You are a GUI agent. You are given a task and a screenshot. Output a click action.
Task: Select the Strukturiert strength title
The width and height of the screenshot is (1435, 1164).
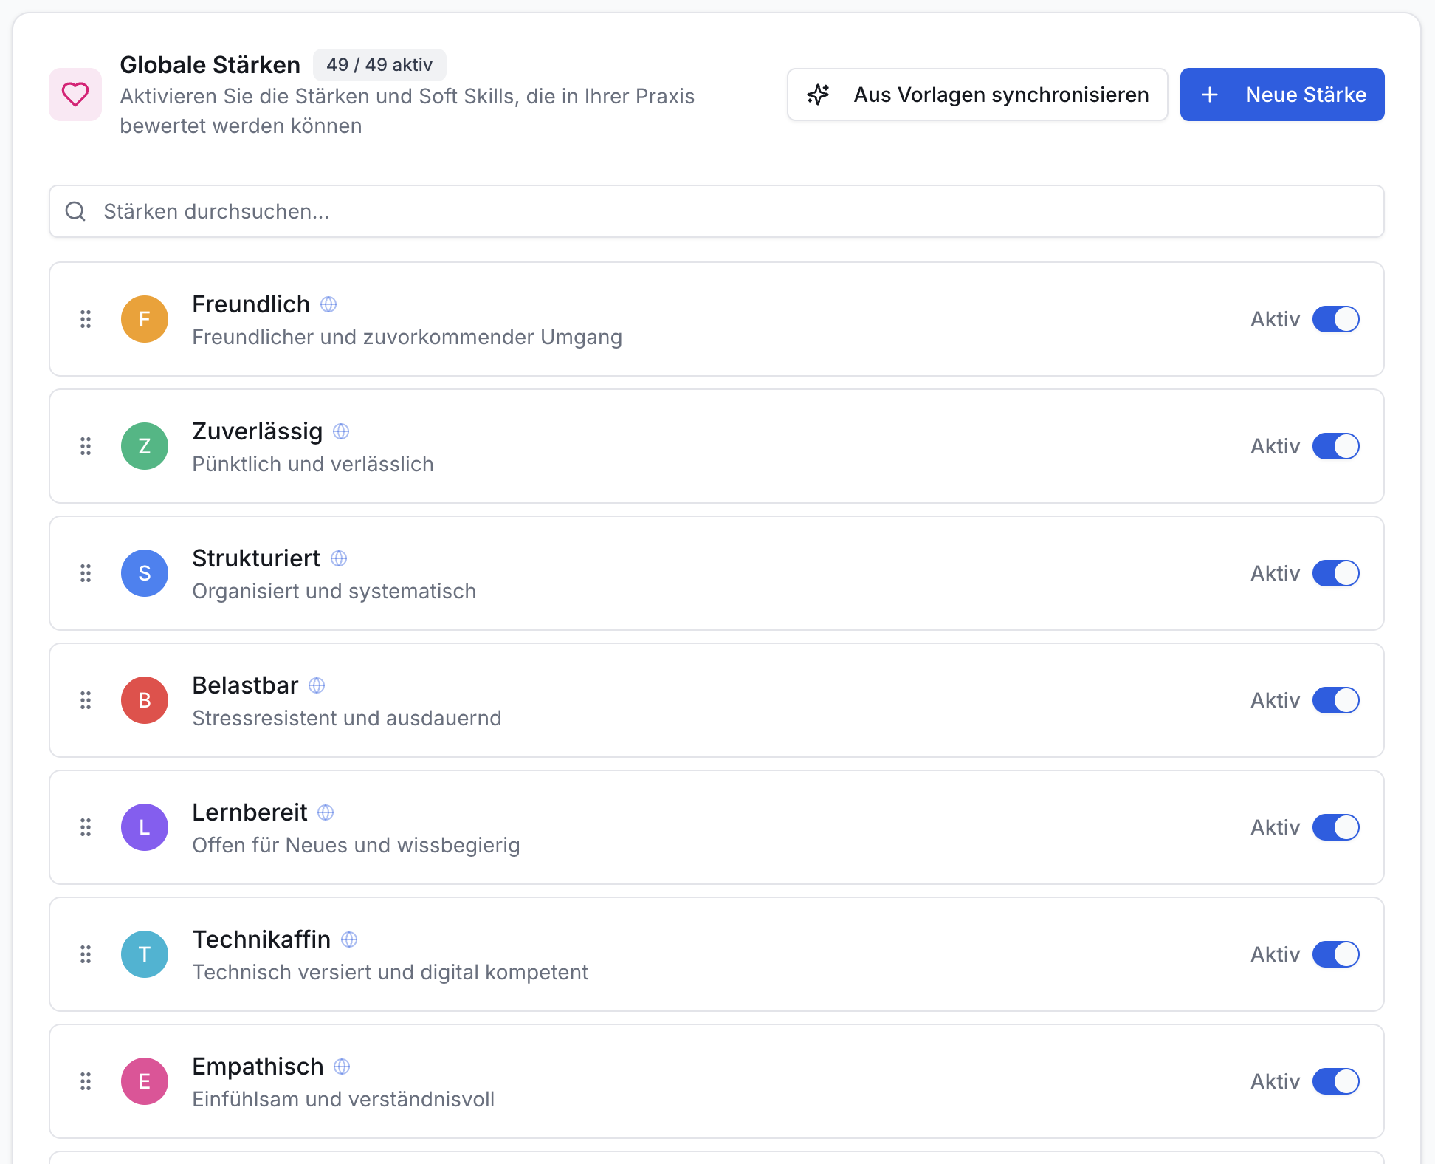tap(256, 558)
